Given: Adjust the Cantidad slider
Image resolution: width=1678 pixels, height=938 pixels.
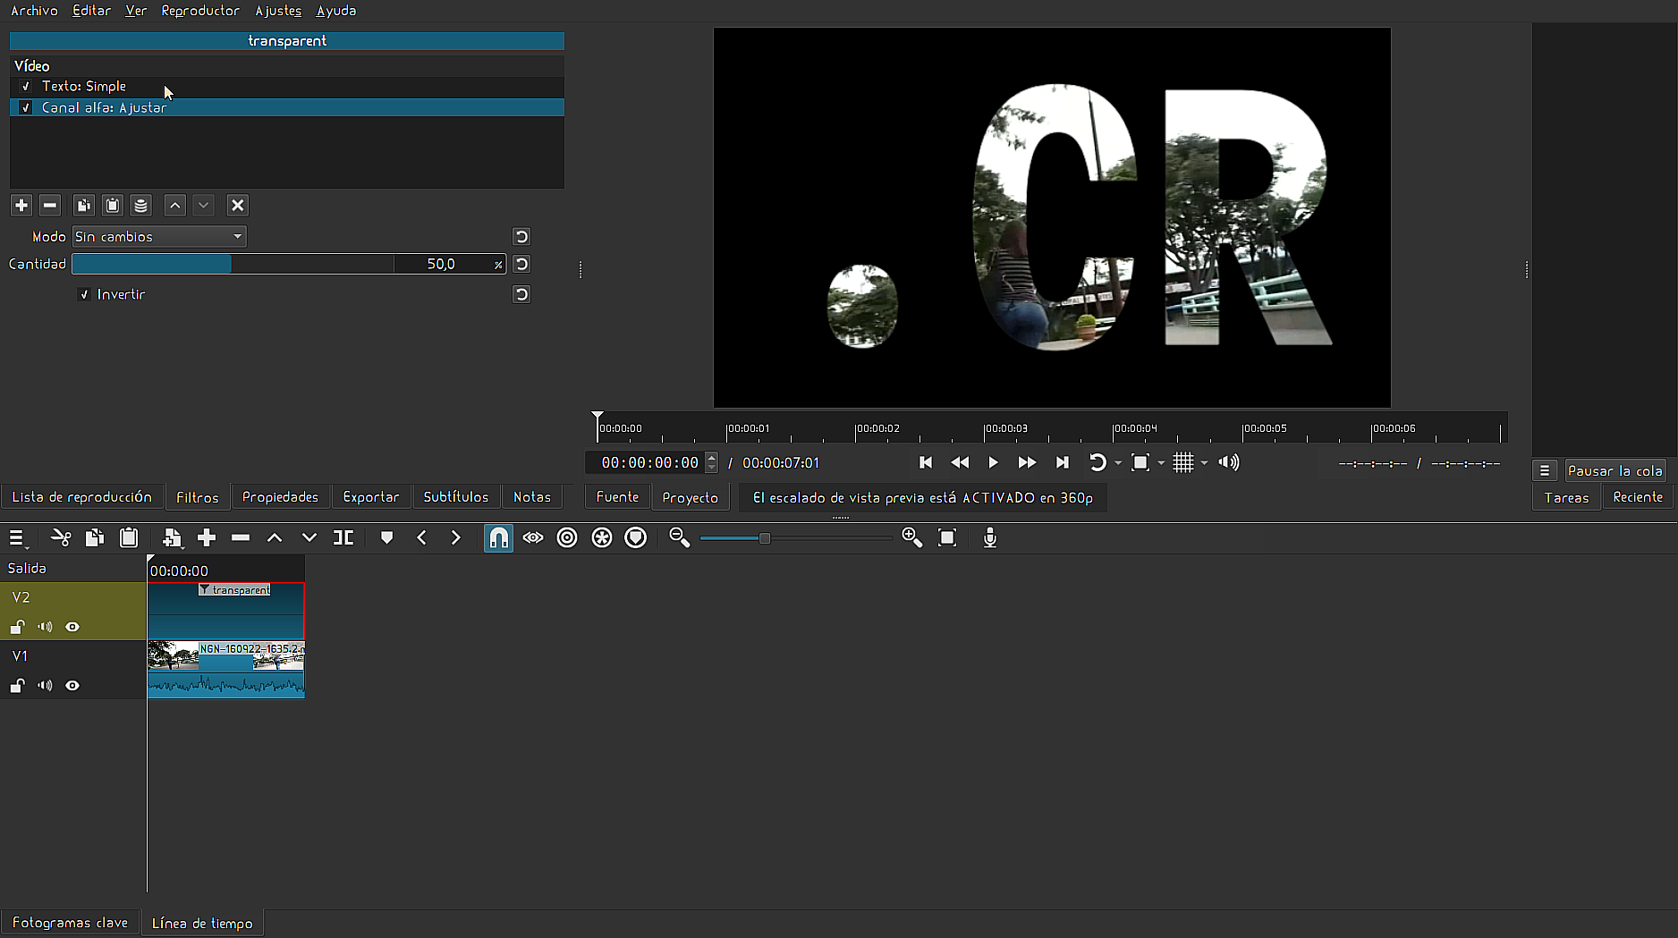Looking at the screenshot, I should click(233, 265).
